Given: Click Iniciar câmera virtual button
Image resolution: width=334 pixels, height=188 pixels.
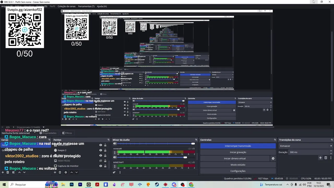Looking at the screenshot, I should point(235,158).
